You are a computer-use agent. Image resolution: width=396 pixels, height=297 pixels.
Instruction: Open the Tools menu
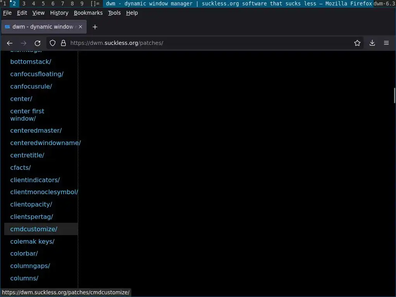point(114,13)
